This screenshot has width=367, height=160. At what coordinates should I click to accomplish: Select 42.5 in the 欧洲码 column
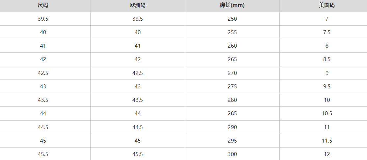(137, 73)
